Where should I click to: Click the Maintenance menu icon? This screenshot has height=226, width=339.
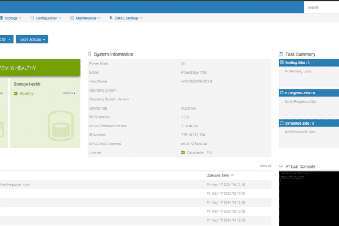click(x=72, y=18)
